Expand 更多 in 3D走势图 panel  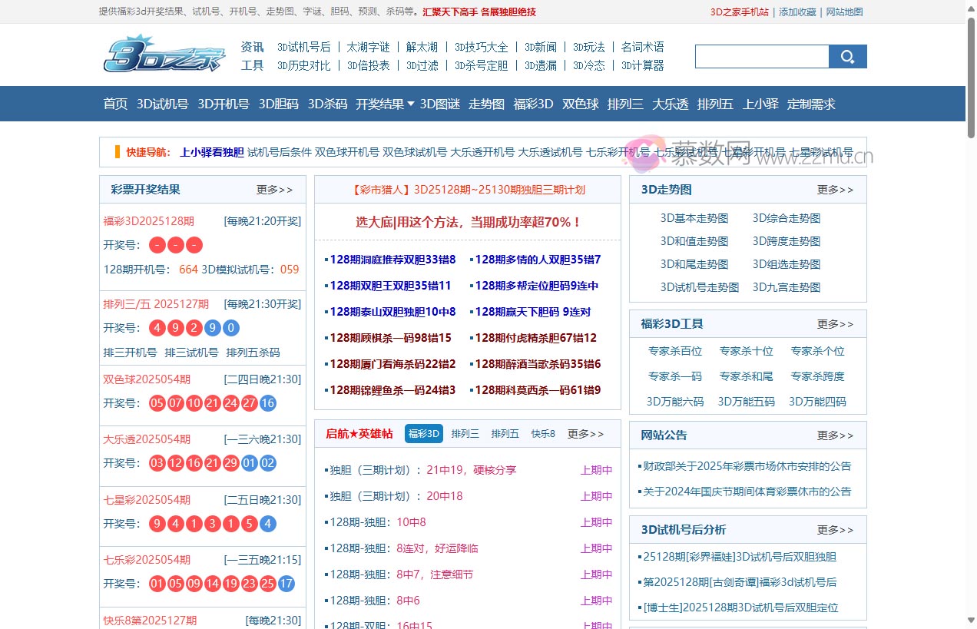(x=835, y=190)
